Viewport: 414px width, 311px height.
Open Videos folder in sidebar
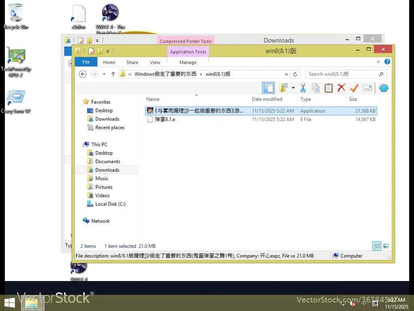[102, 196]
